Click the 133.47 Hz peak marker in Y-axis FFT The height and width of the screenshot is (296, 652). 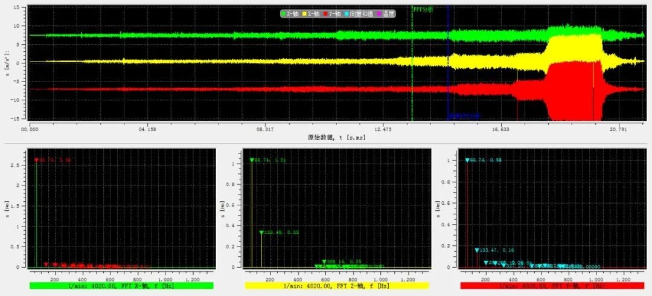point(476,250)
